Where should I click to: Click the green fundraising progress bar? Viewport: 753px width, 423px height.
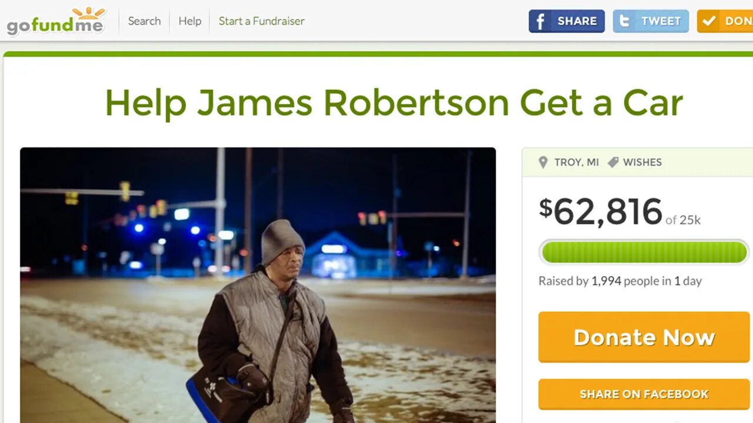coord(644,253)
